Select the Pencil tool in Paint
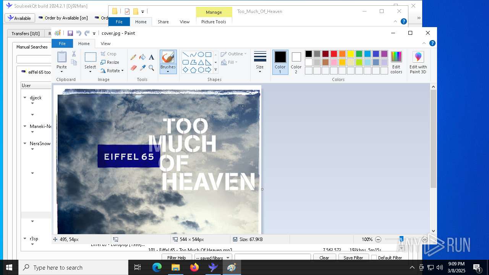 tap(133, 57)
